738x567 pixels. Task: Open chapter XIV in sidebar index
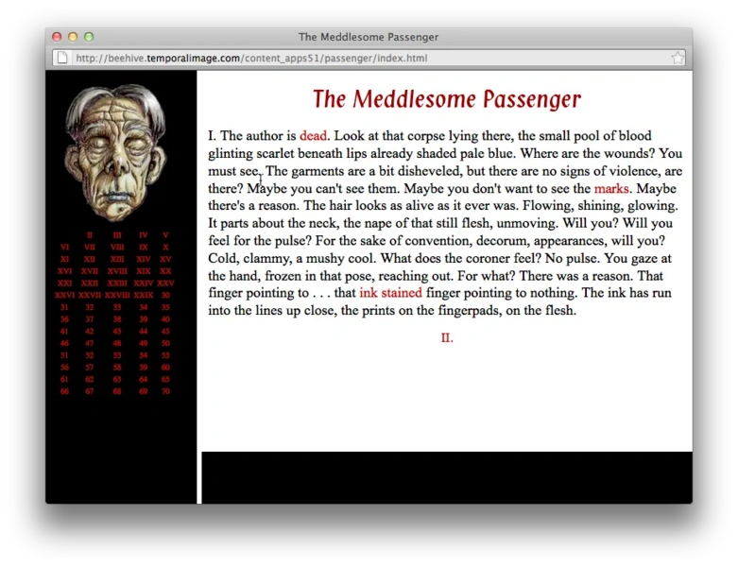(143, 259)
